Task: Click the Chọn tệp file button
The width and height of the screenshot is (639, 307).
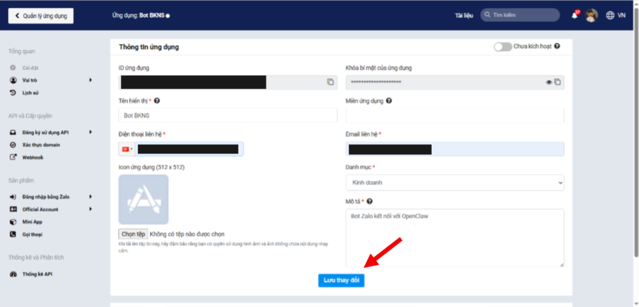Action: 134,234
